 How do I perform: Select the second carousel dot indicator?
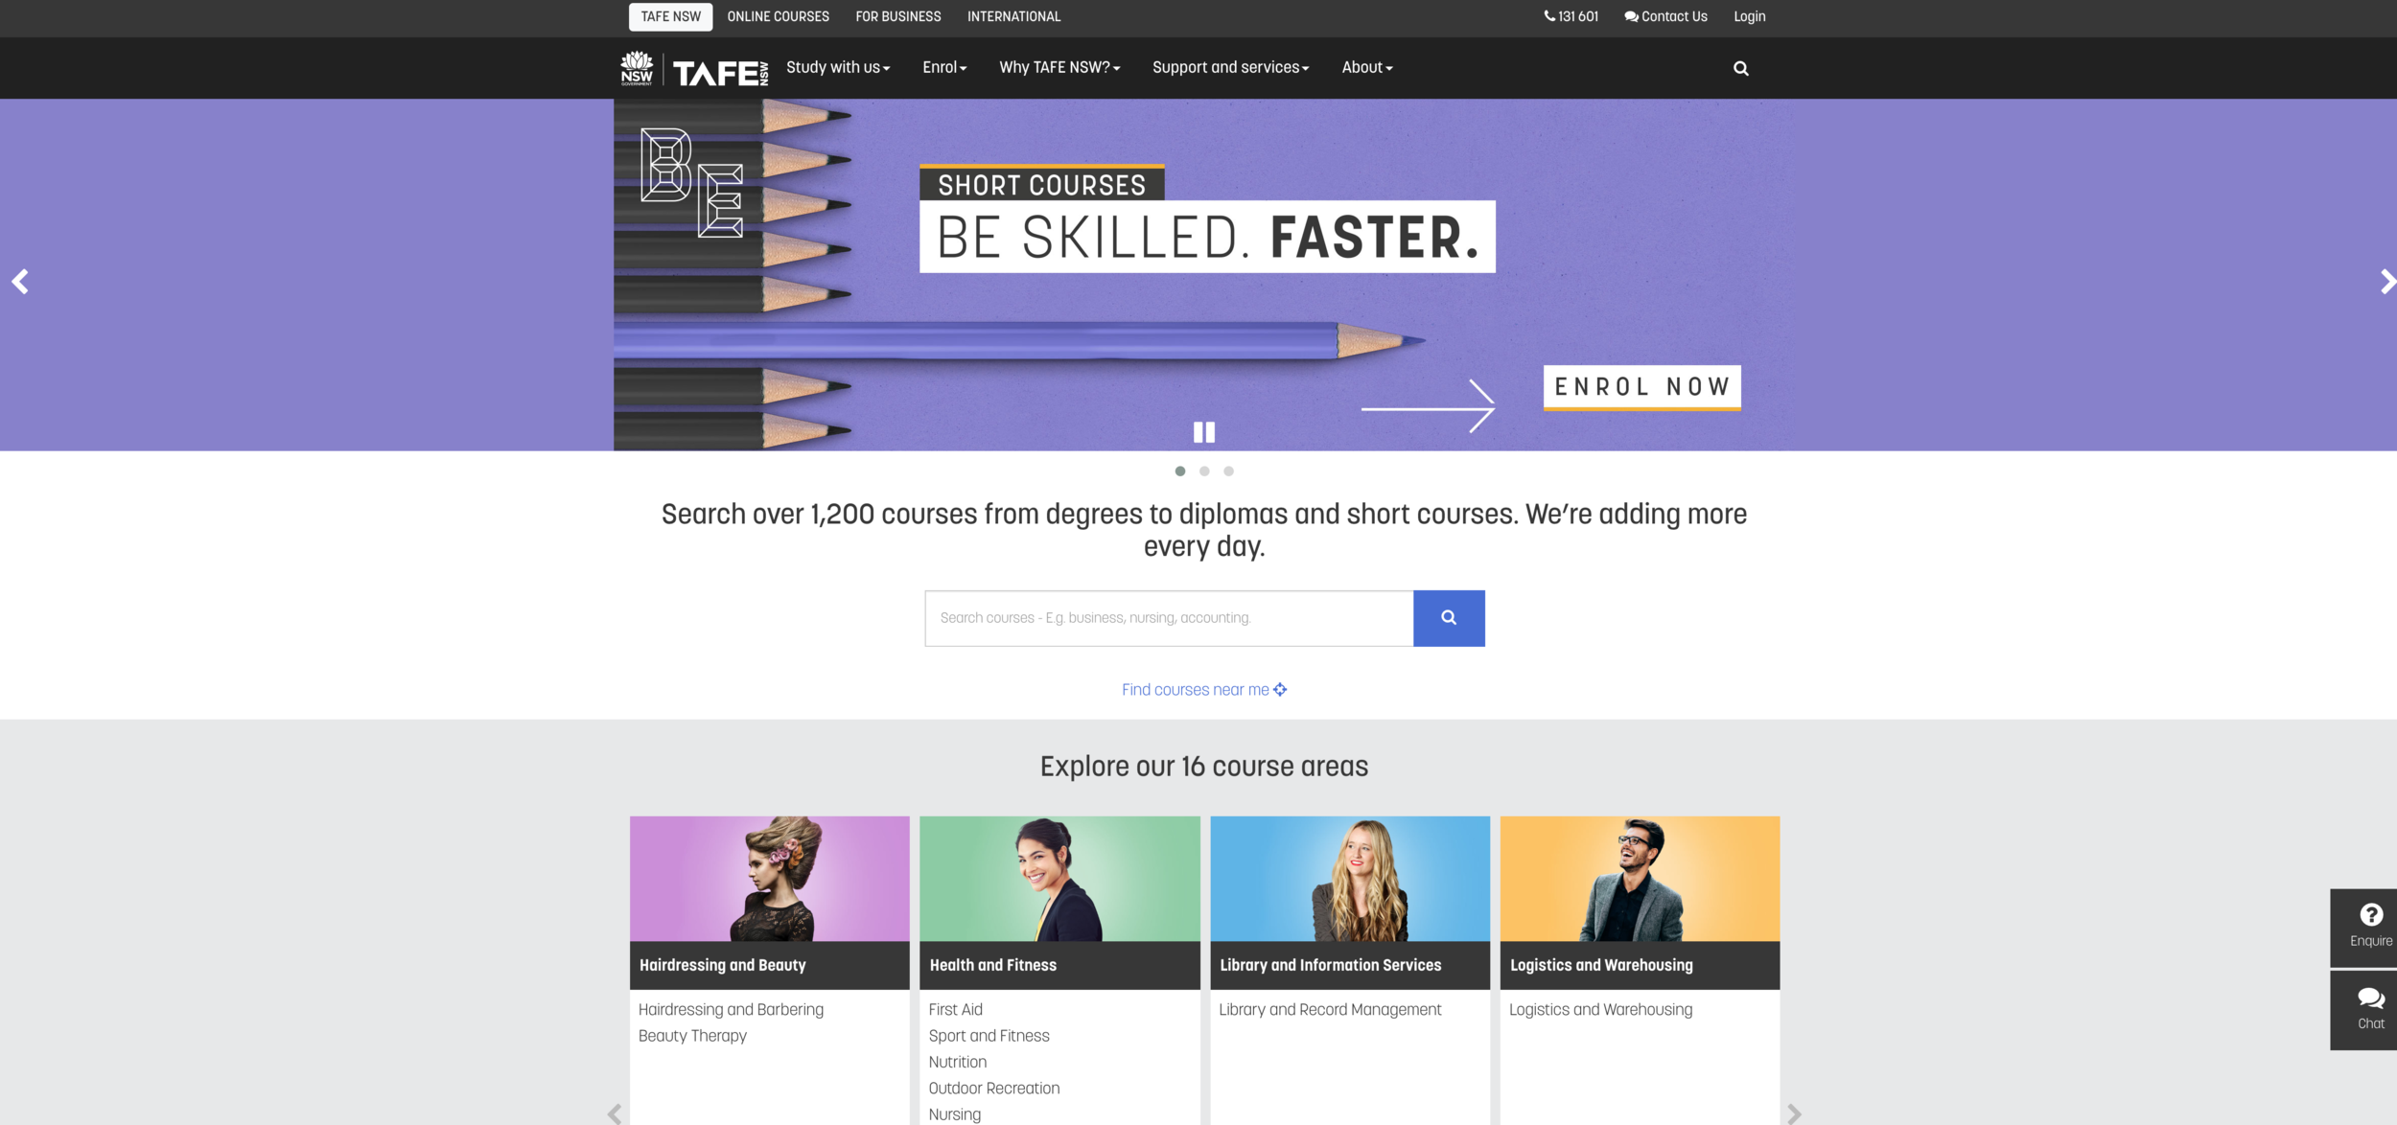[1204, 471]
